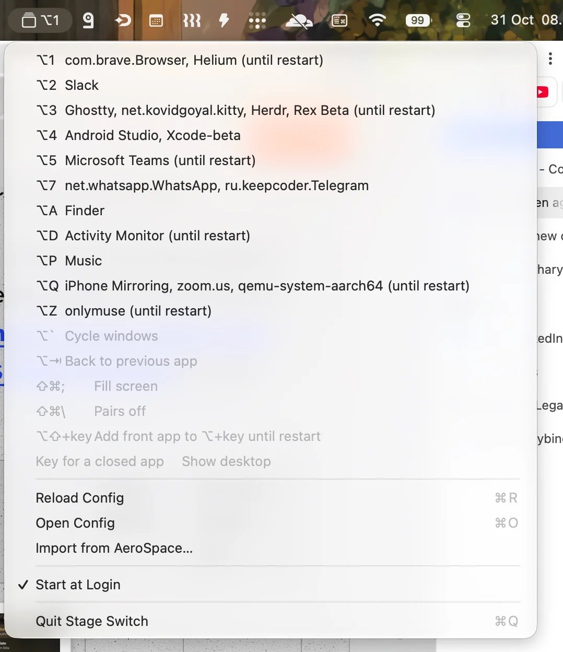Viewport: 563px width, 652px height.
Task: Click the three wavy lines menu bar icon
Action: 192,21
